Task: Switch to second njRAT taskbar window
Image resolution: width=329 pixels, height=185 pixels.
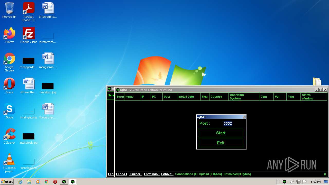Action: coord(73,182)
